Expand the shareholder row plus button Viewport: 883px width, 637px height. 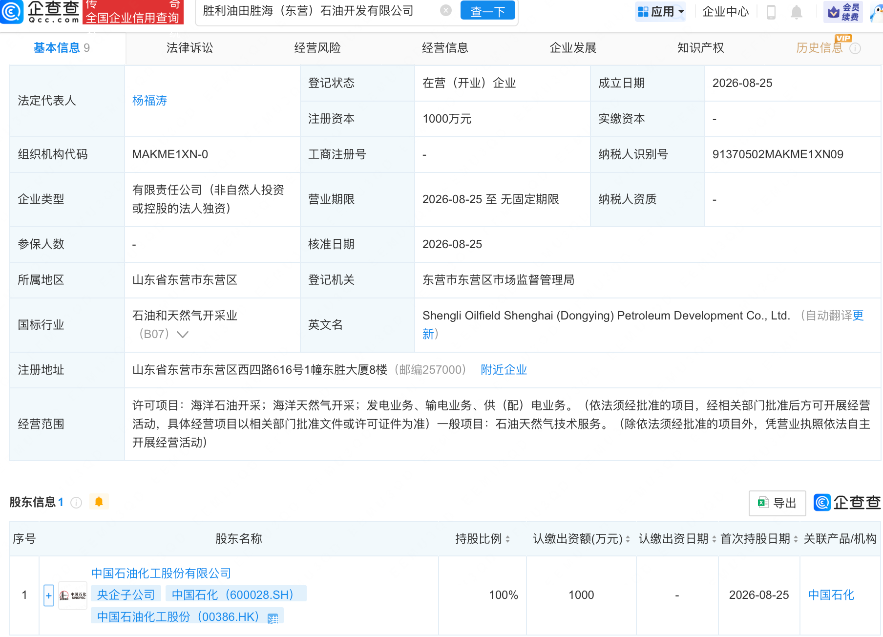(49, 595)
